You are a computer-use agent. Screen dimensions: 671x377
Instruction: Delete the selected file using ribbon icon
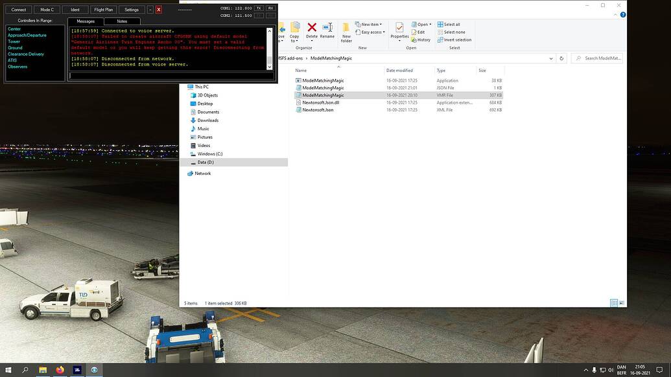coord(311,29)
